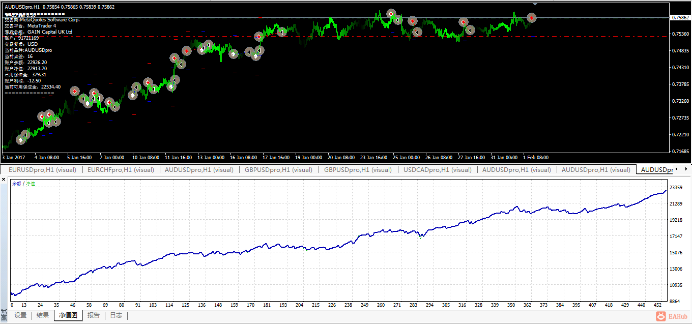Click the account profit value -12.50

click(34, 81)
